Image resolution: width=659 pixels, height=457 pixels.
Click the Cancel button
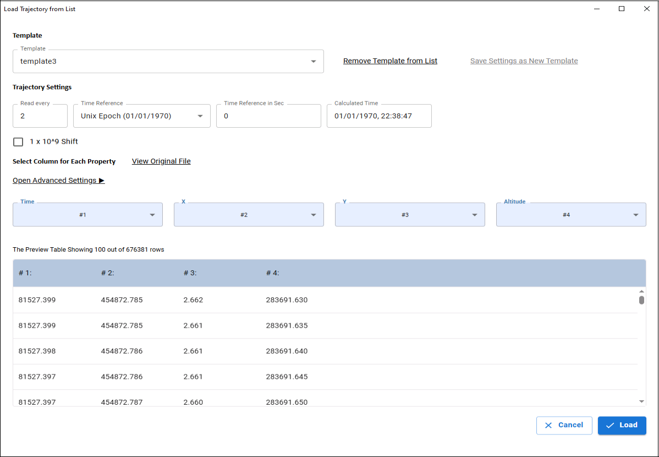[x=564, y=425]
